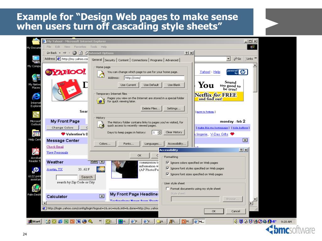Click the vertical scrollbar down arrow in IE
This screenshot has width=322, height=241.
[255, 199]
